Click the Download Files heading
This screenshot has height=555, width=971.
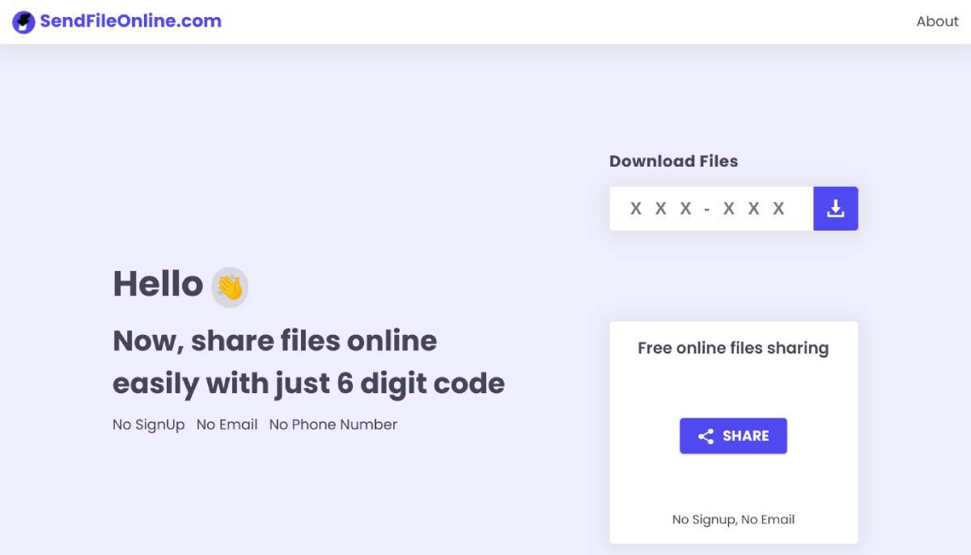[673, 161]
